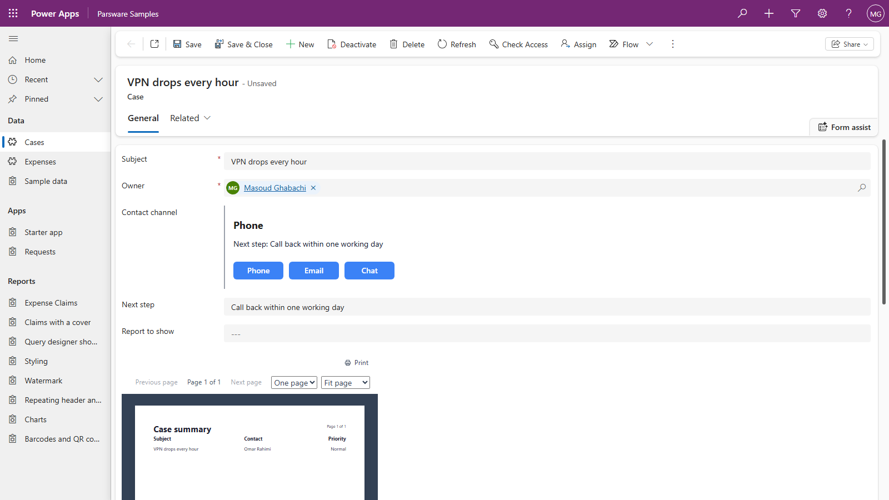Expand the Pinned section chevron
Screen dimensions: 889x500
pos(98,99)
